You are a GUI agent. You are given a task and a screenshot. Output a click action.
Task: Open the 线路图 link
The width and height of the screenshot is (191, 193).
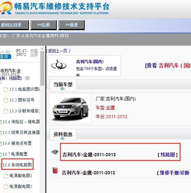[x=168, y=155]
